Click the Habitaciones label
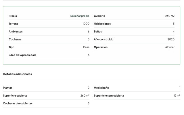This screenshot has height=115, width=184. 102,24
